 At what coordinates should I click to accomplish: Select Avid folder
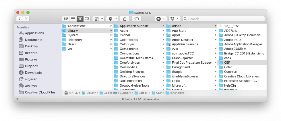[x=191, y=49]
